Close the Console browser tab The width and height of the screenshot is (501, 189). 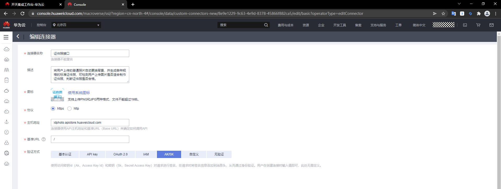coord(123,4)
